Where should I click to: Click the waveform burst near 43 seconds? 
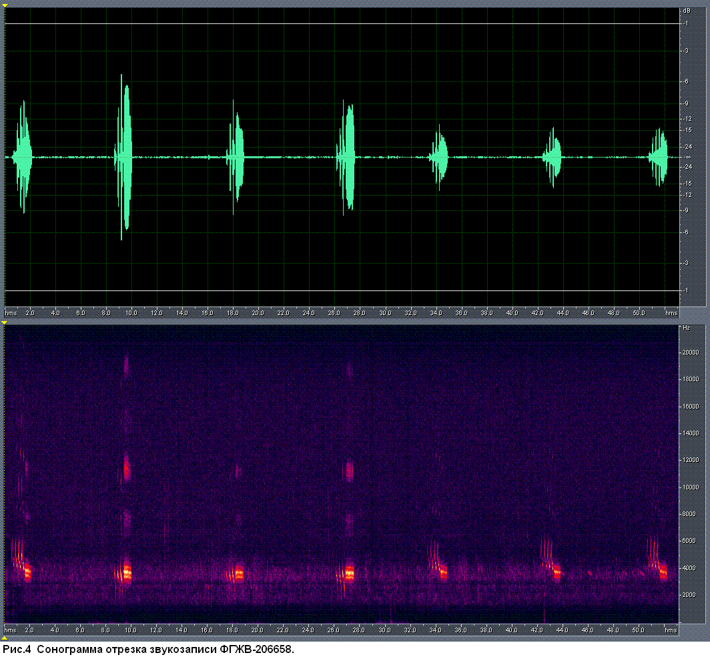553,158
